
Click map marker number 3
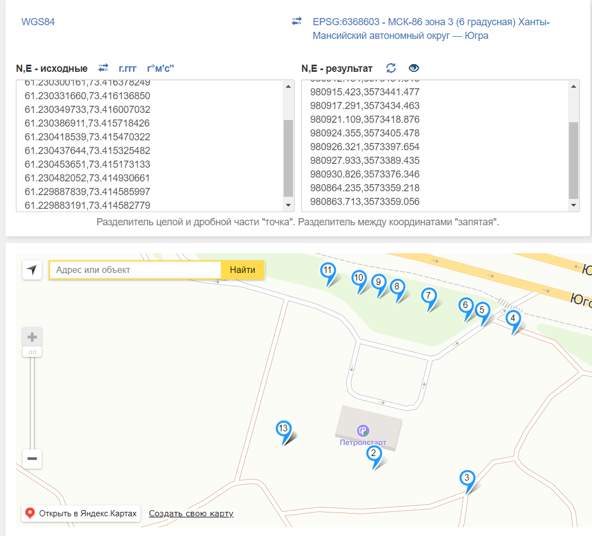click(x=466, y=478)
